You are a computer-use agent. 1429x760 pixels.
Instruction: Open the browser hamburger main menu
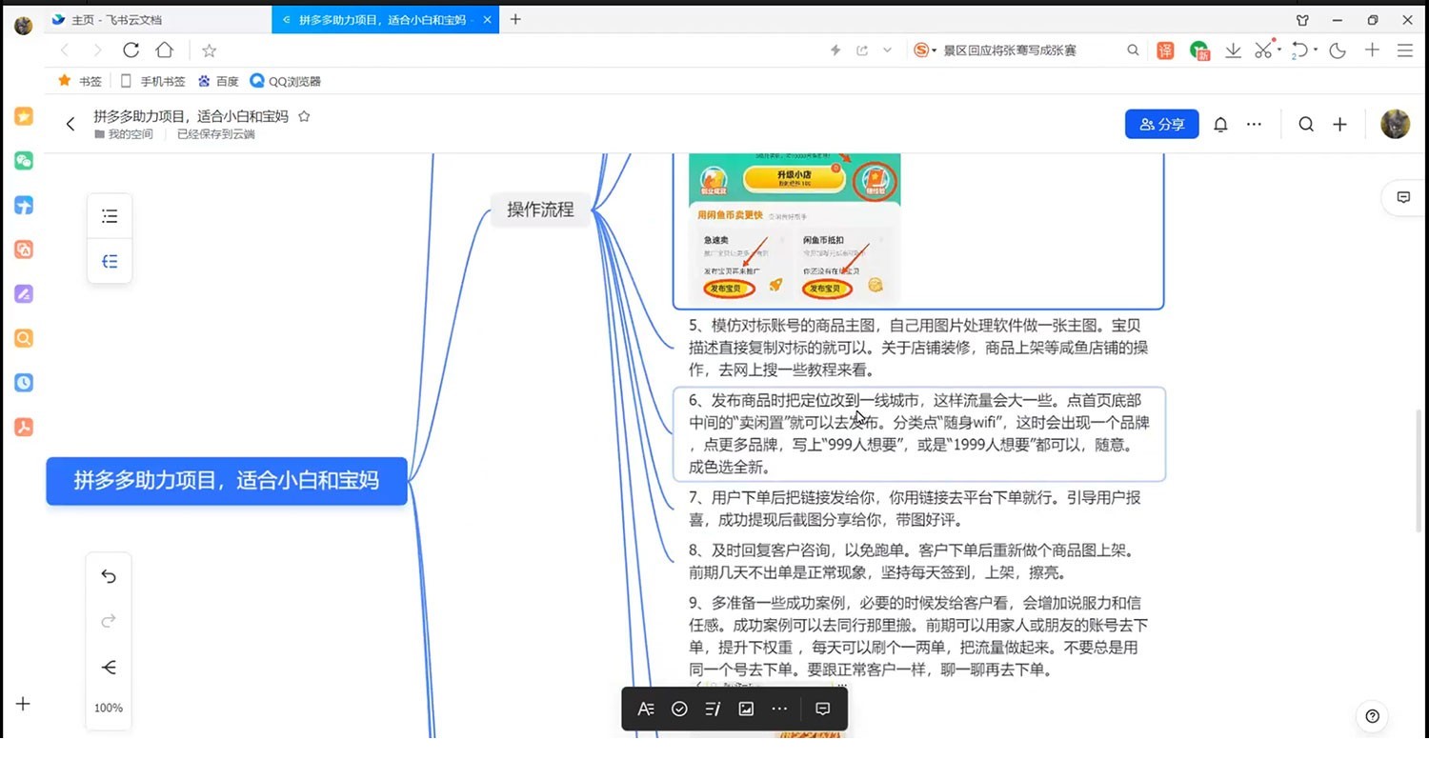pyautogui.click(x=1405, y=50)
